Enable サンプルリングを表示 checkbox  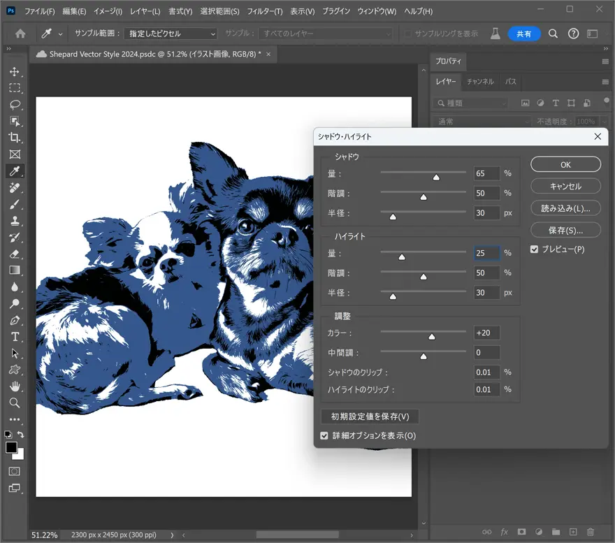[408, 34]
